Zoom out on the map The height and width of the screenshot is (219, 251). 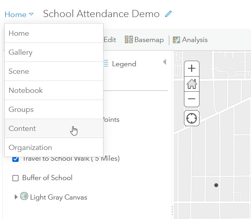pos(192,99)
